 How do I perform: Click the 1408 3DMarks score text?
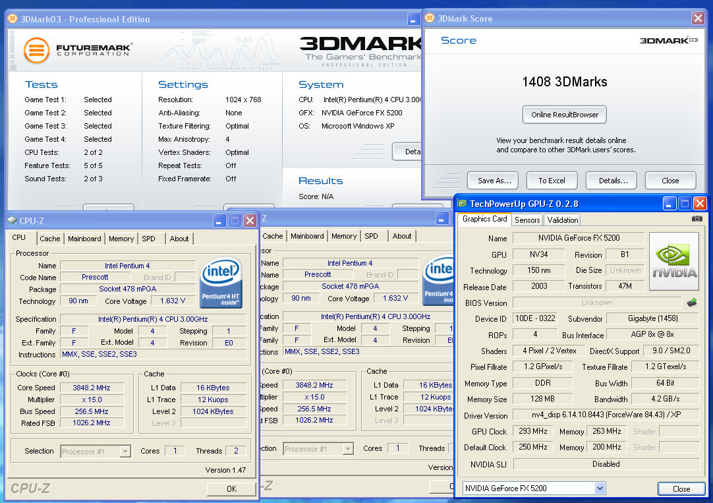(x=564, y=82)
